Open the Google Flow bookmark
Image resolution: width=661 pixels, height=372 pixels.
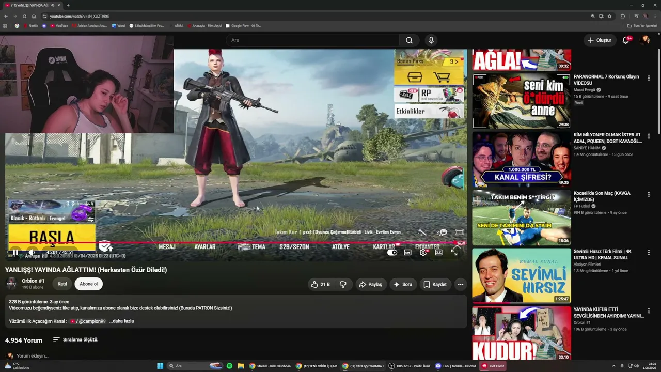pyautogui.click(x=243, y=25)
